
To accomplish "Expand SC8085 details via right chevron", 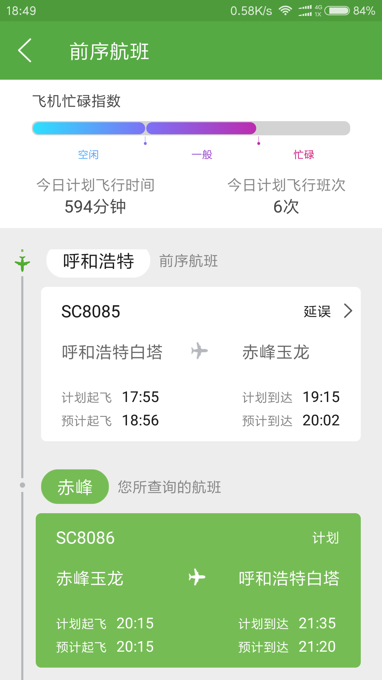I will [348, 311].
